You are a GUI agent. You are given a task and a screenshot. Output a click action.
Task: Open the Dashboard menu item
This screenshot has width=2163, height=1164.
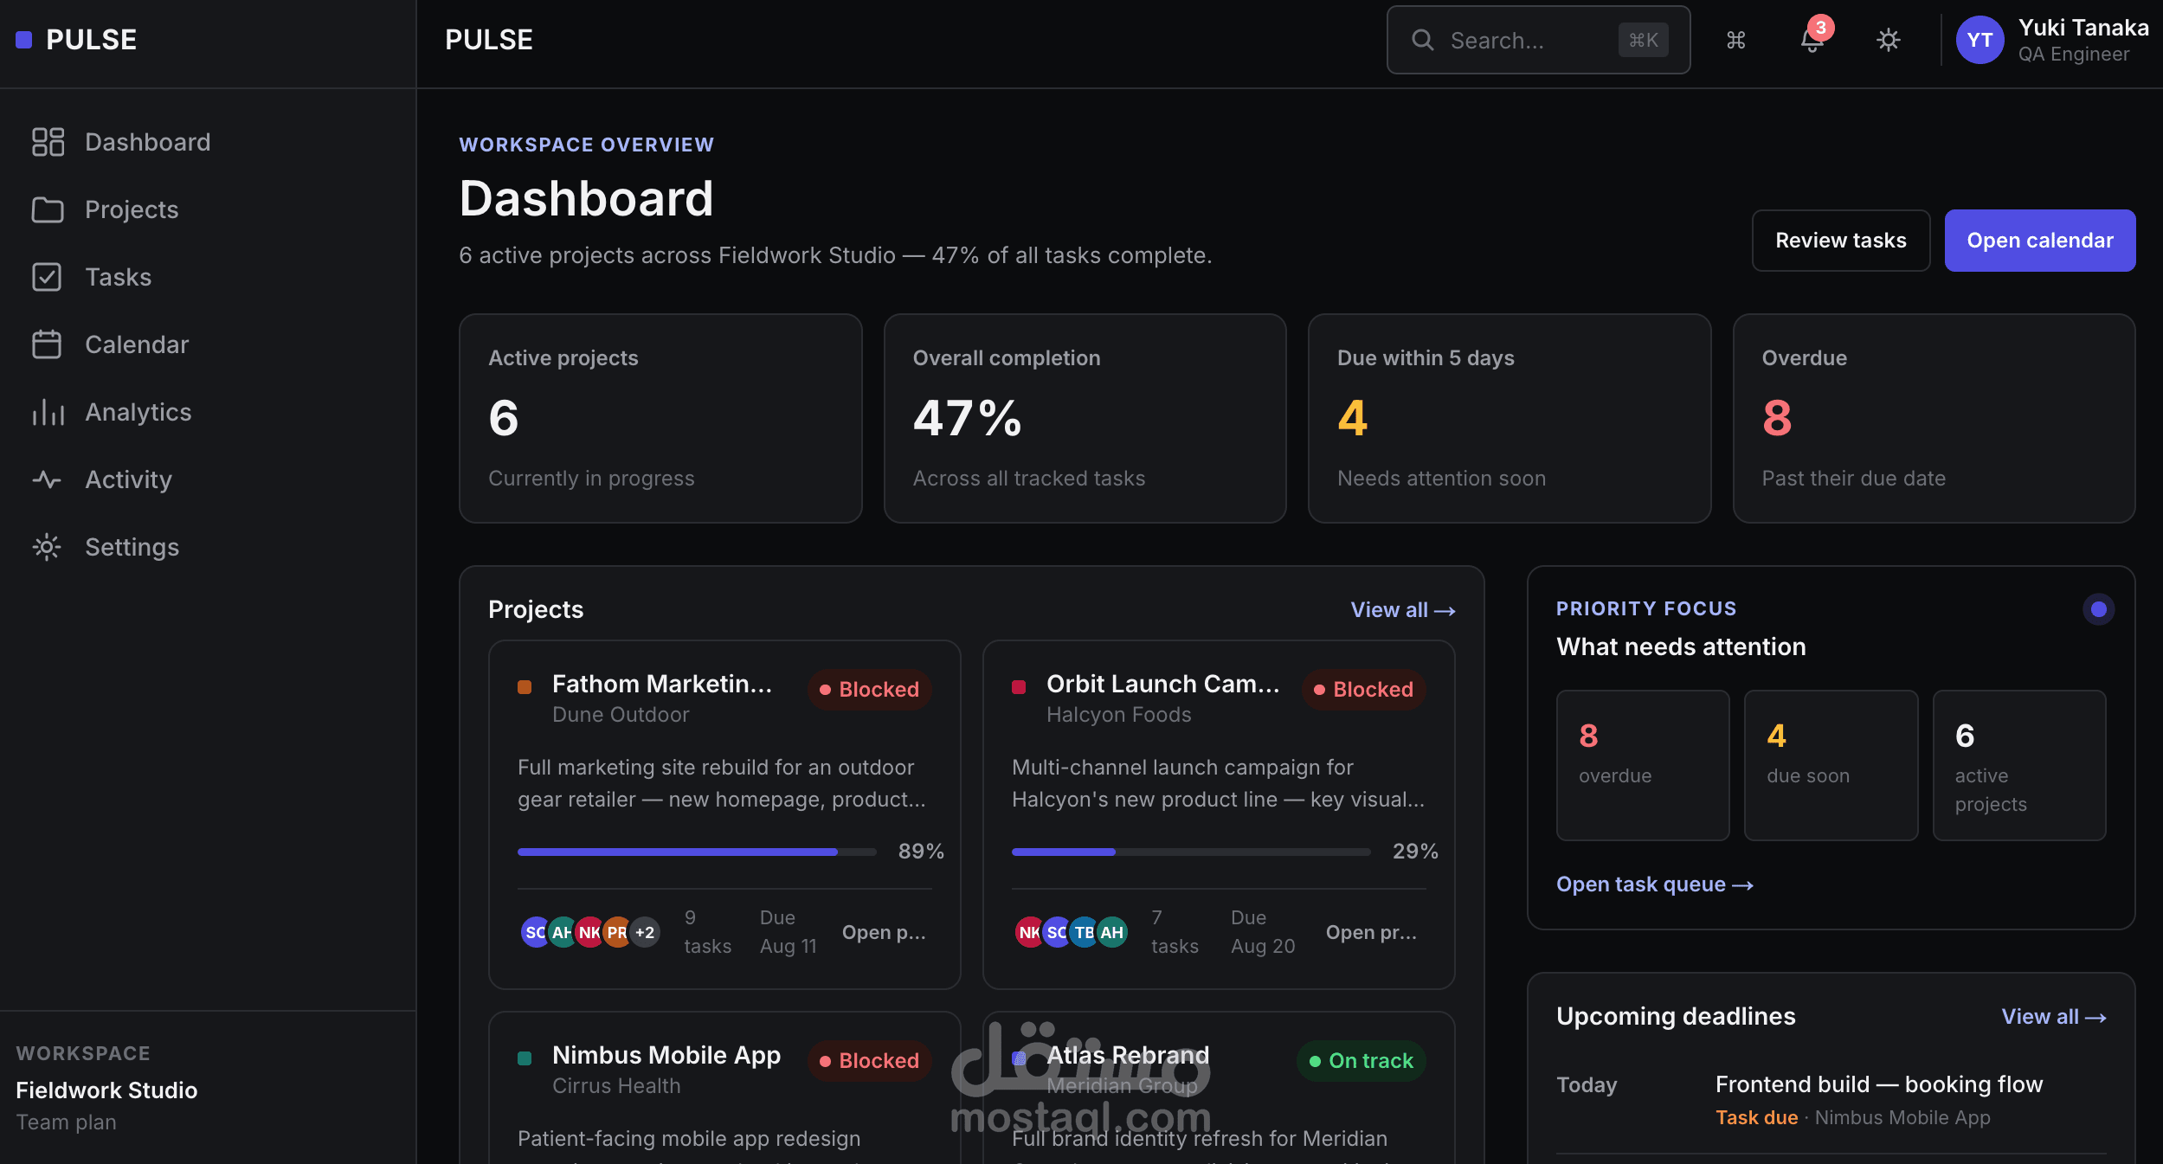[208, 142]
